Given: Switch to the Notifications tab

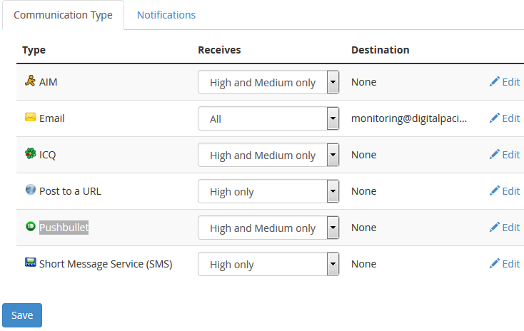Looking at the screenshot, I should [x=166, y=15].
